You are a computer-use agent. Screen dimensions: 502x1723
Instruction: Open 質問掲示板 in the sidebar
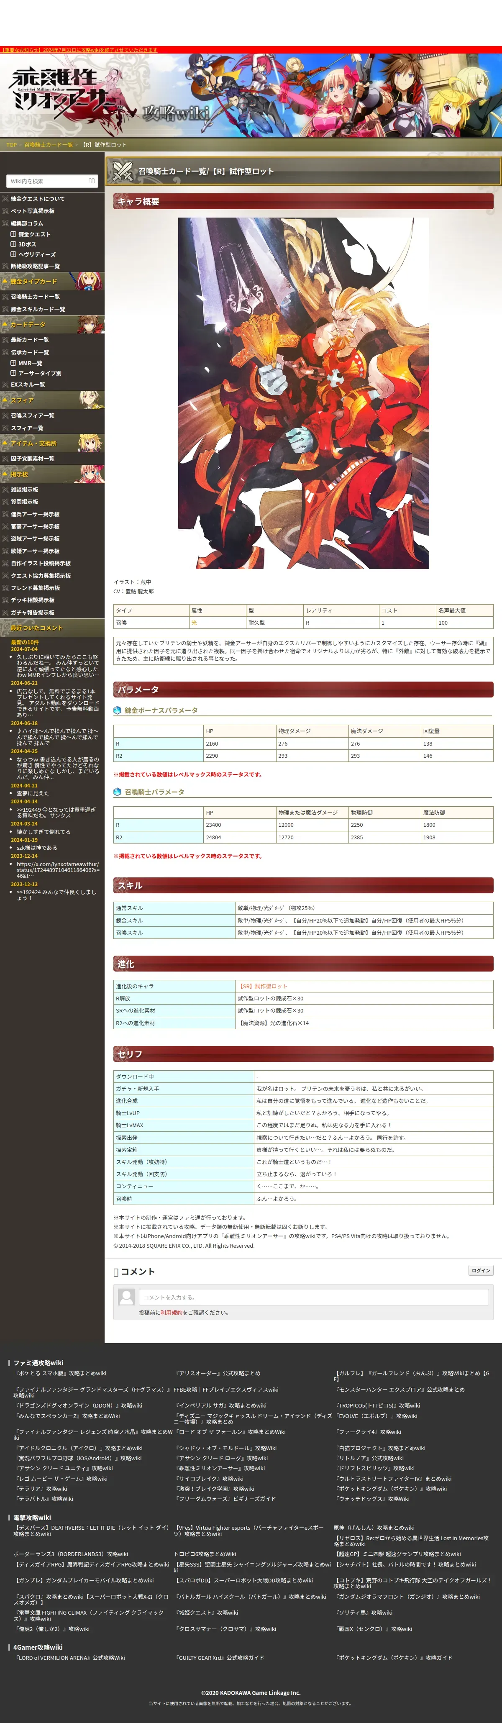coord(24,502)
